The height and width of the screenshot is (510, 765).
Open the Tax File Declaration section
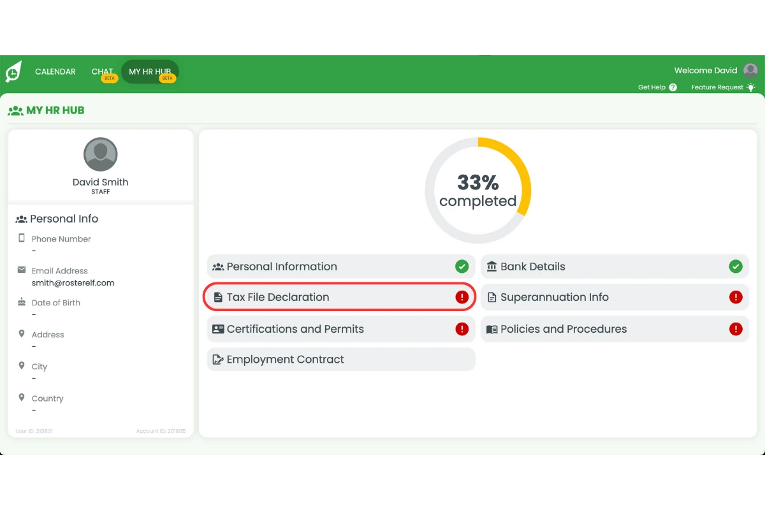pos(339,297)
